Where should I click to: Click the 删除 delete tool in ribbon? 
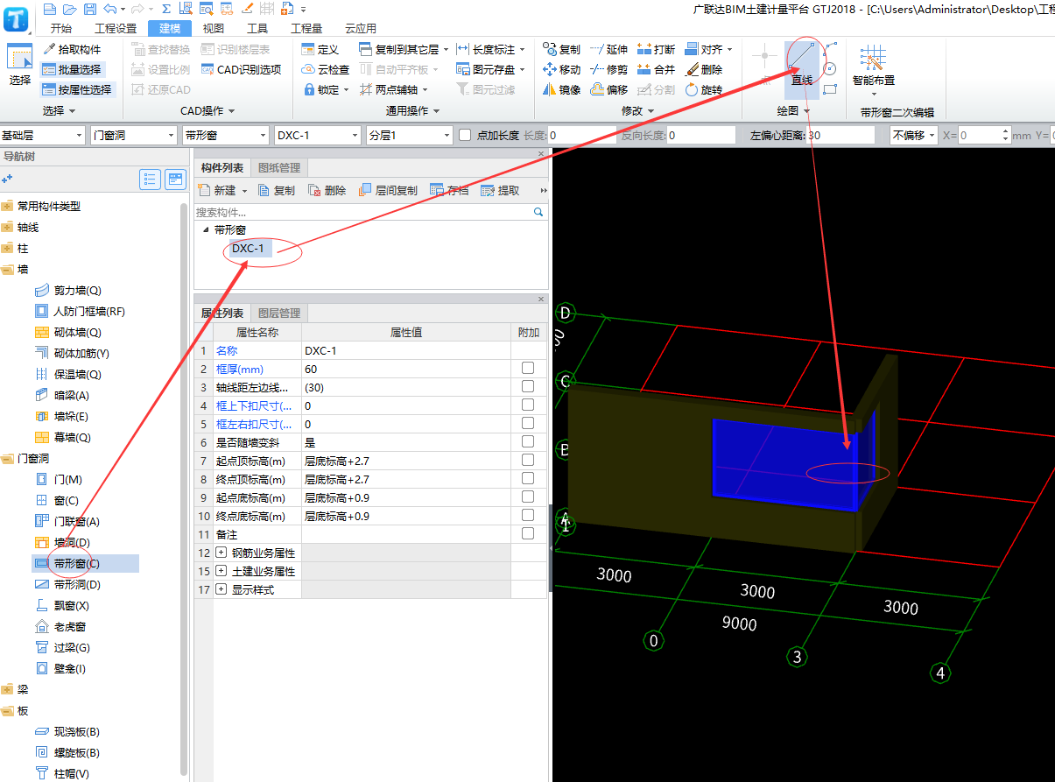[704, 69]
